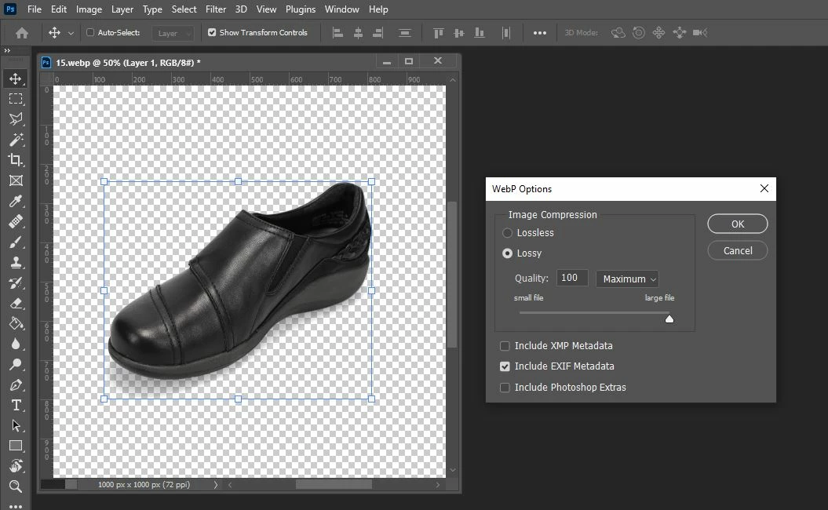This screenshot has height=510, width=828.
Task: Select the Brush tool
Action: click(x=15, y=242)
